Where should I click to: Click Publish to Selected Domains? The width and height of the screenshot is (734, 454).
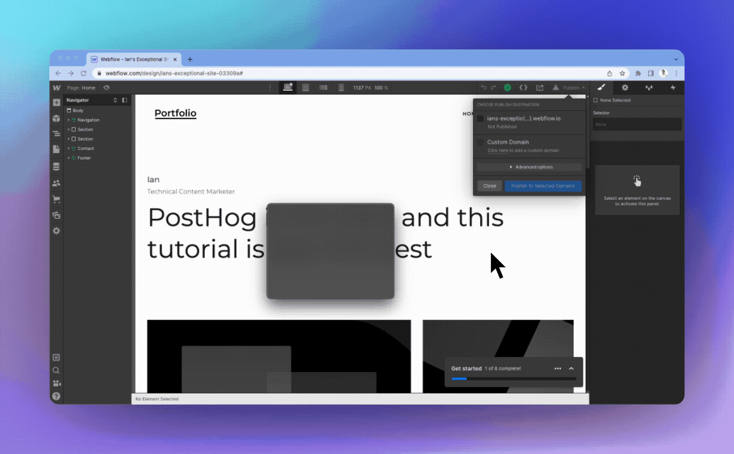(x=543, y=185)
